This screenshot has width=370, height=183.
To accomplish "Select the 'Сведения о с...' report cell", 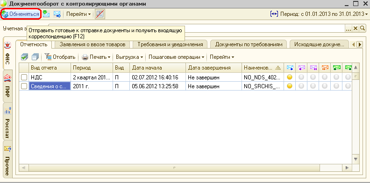I will click(50, 86).
